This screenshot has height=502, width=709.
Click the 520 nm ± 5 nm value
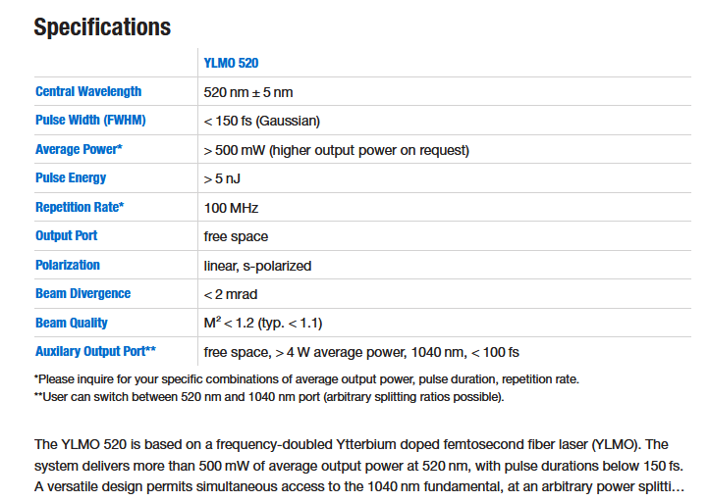pyautogui.click(x=248, y=92)
